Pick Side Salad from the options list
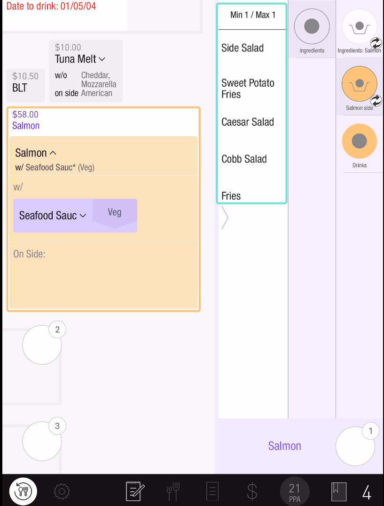The width and height of the screenshot is (384, 506). [x=243, y=48]
